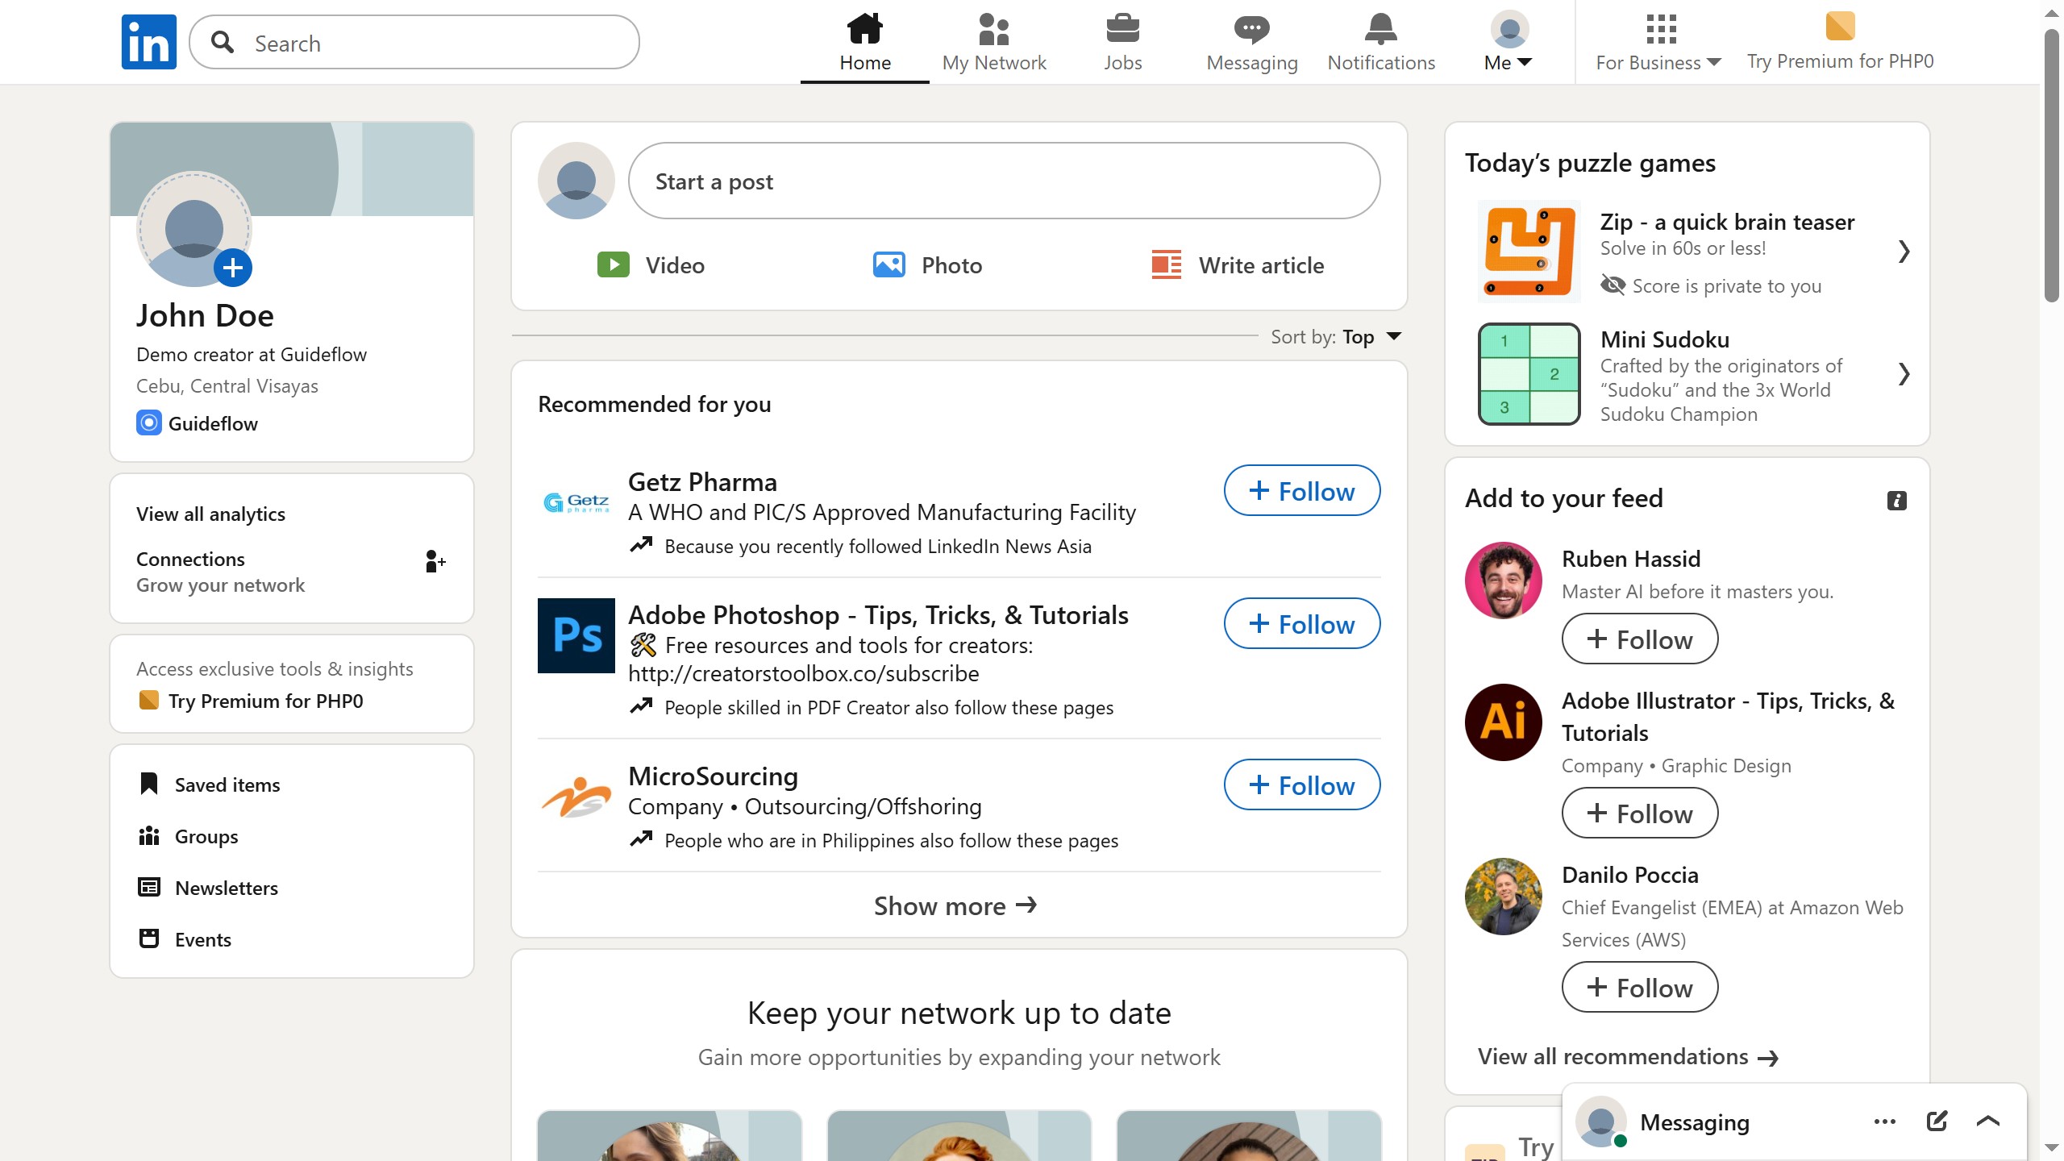Follow Danilo Poccia

[1640, 988]
